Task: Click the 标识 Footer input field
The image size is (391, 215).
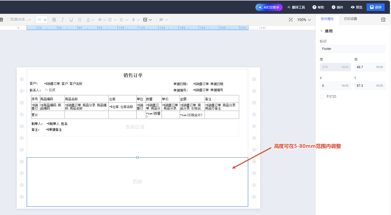Action: click(x=353, y=49)
